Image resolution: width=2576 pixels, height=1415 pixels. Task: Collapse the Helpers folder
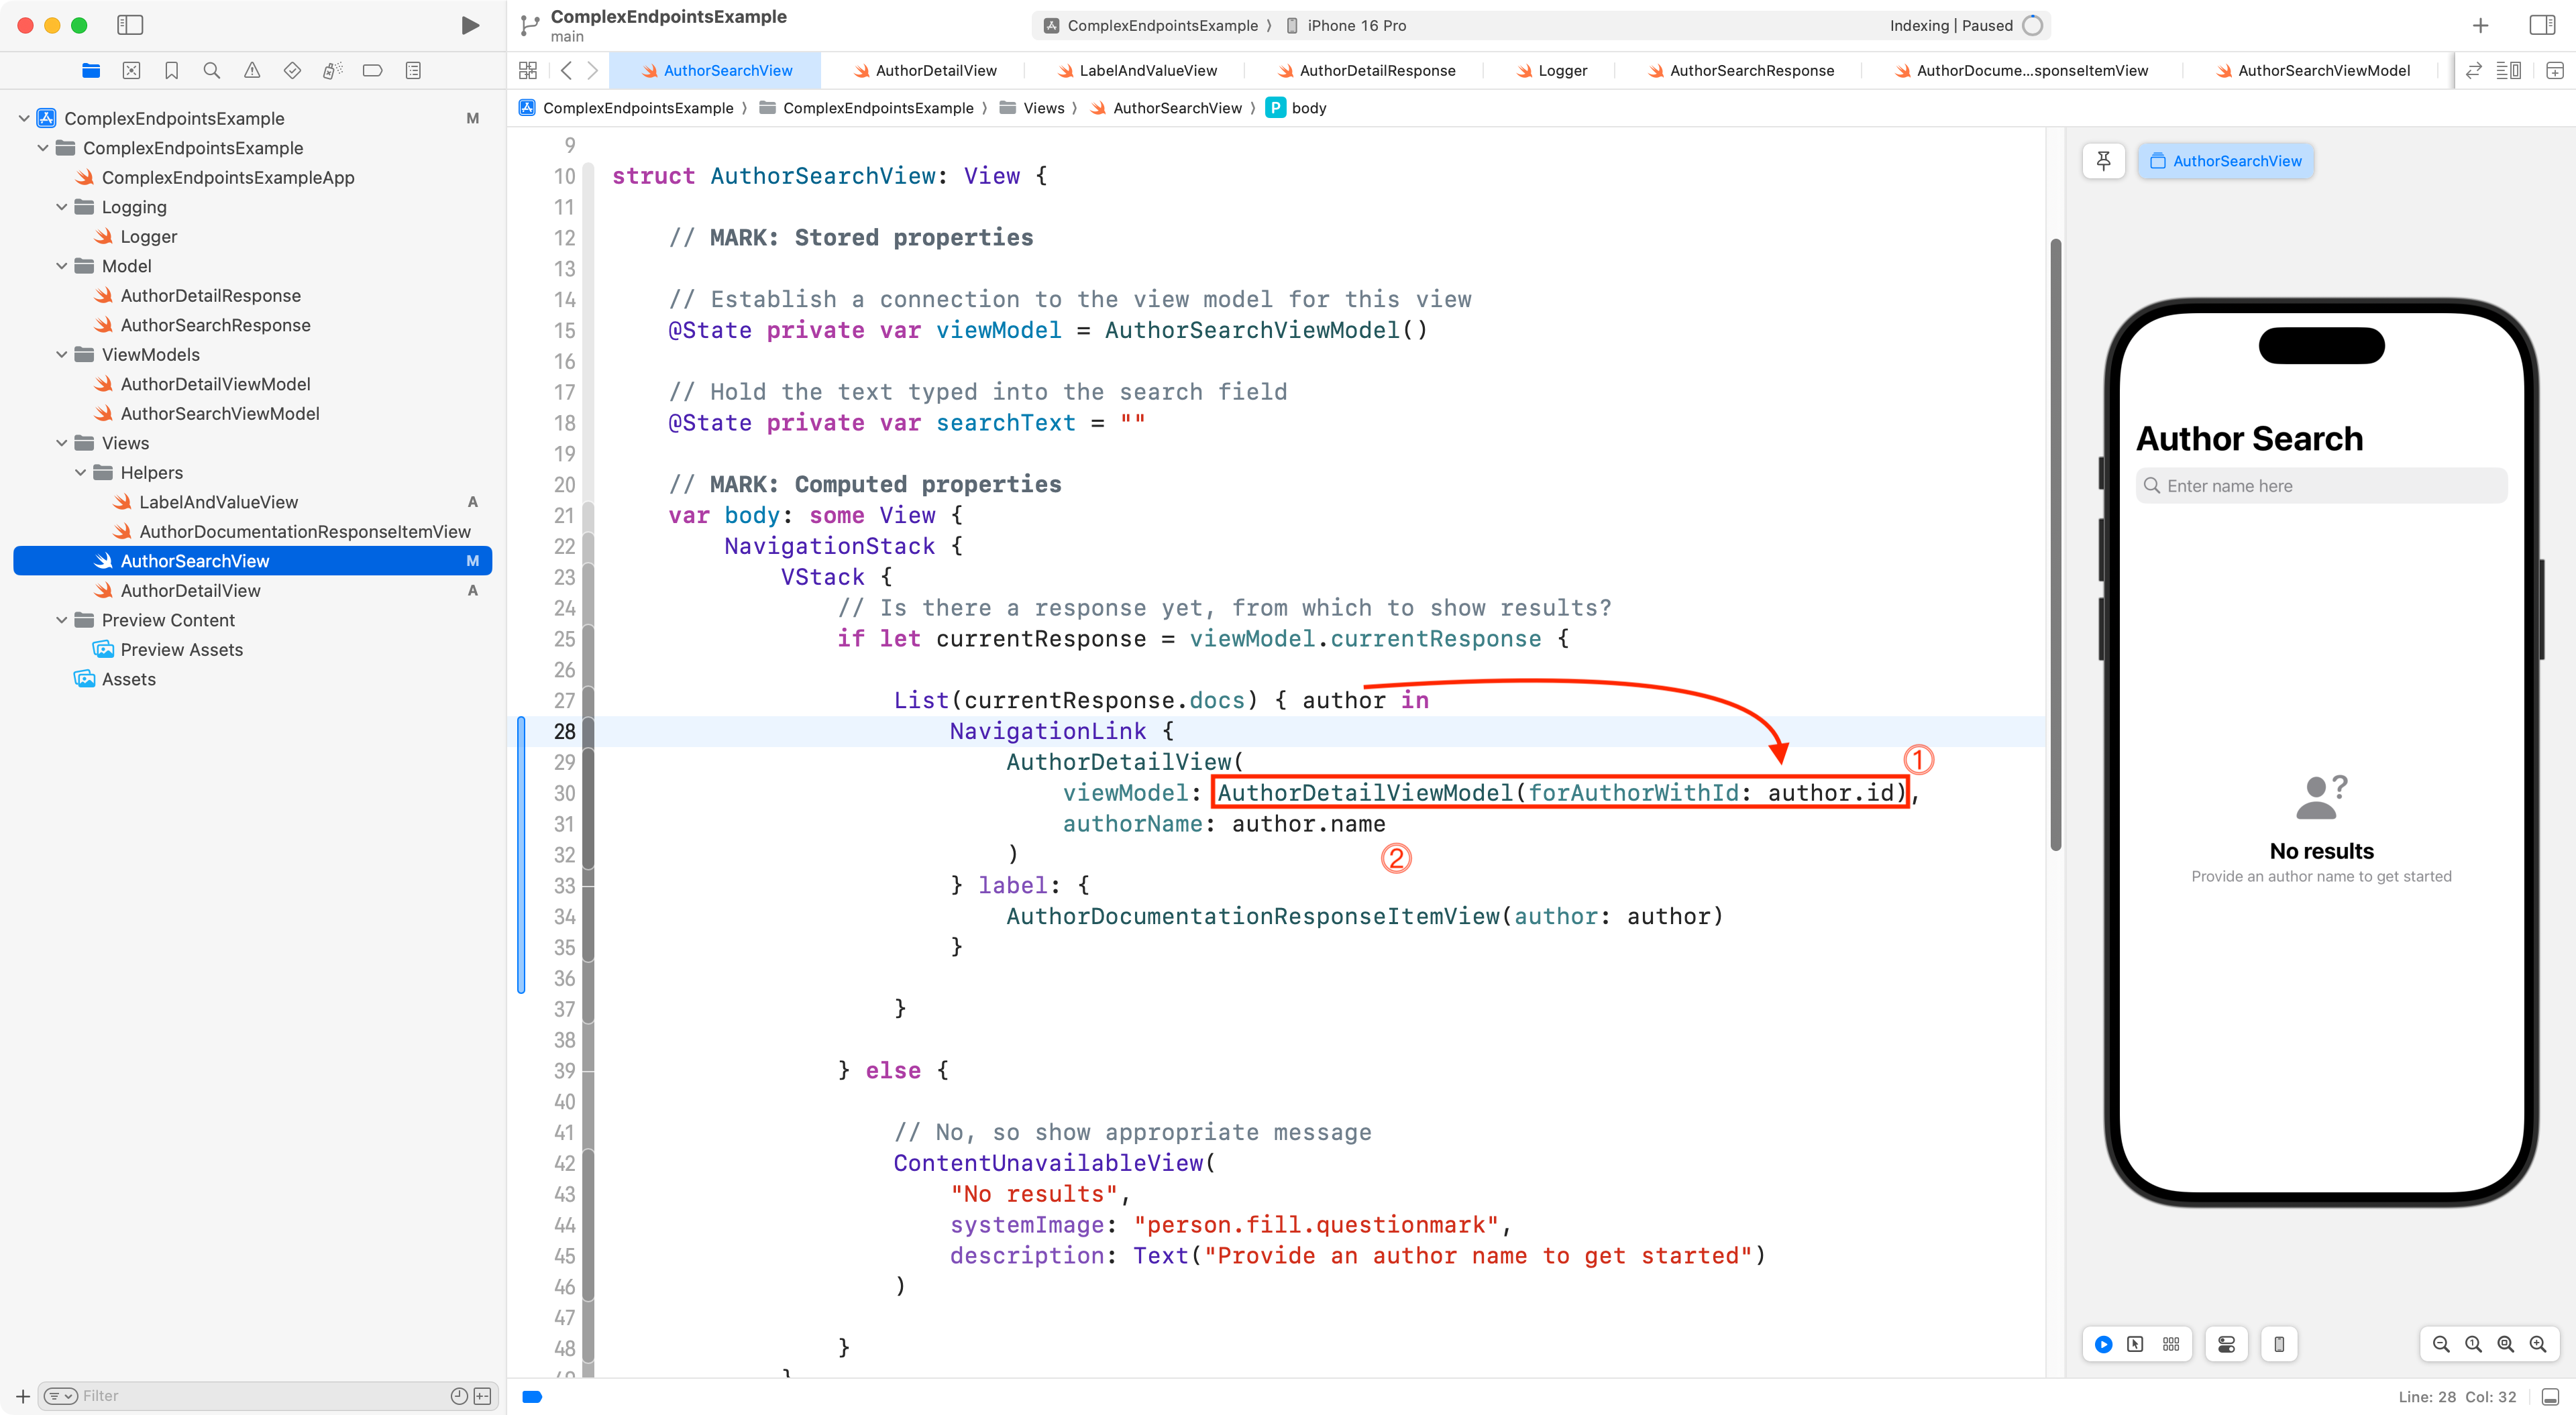tap(81, 472)
